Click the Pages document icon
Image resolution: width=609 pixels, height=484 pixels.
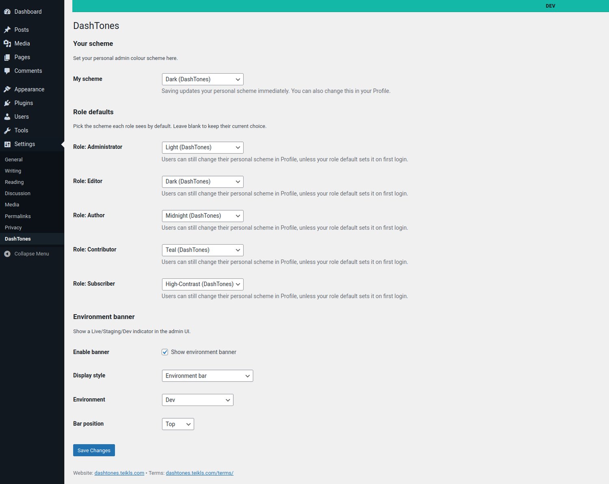(x=7, y=57)
